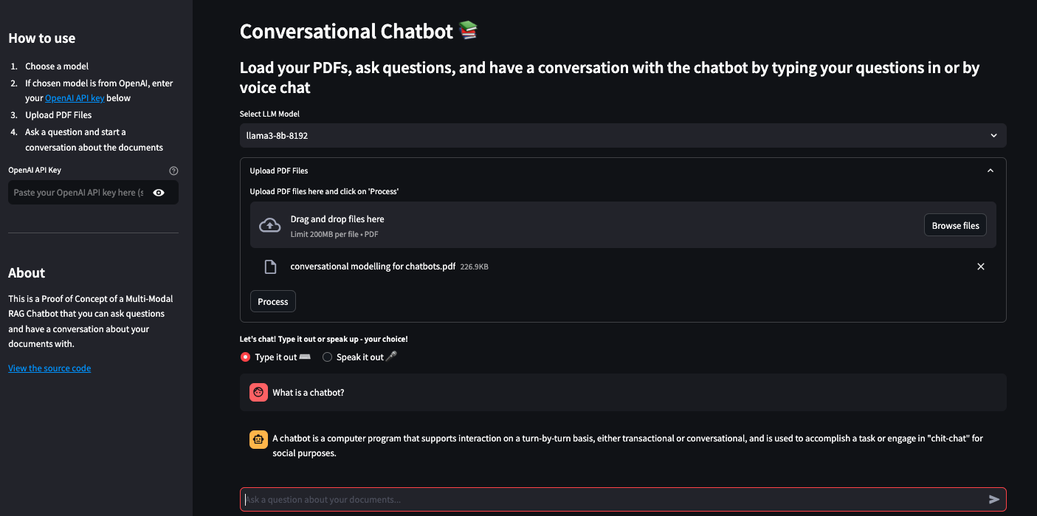Click the Browse files button
This screenshot has height=516, width=1037.
tap(955, 224)
